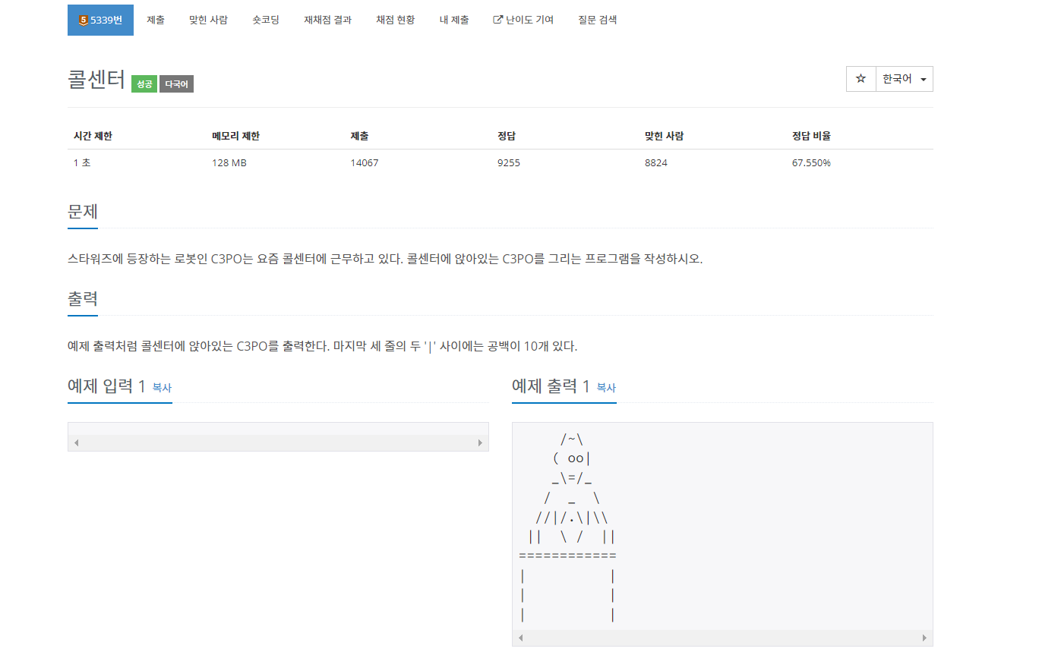Click the 문제 section heading
This screenshot has height=658, width=1061.
coord(83,211)
